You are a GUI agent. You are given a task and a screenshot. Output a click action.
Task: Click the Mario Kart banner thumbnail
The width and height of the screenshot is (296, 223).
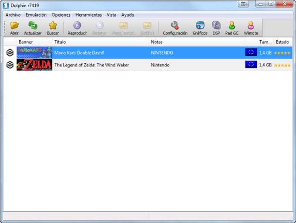(x=34, y=52)
